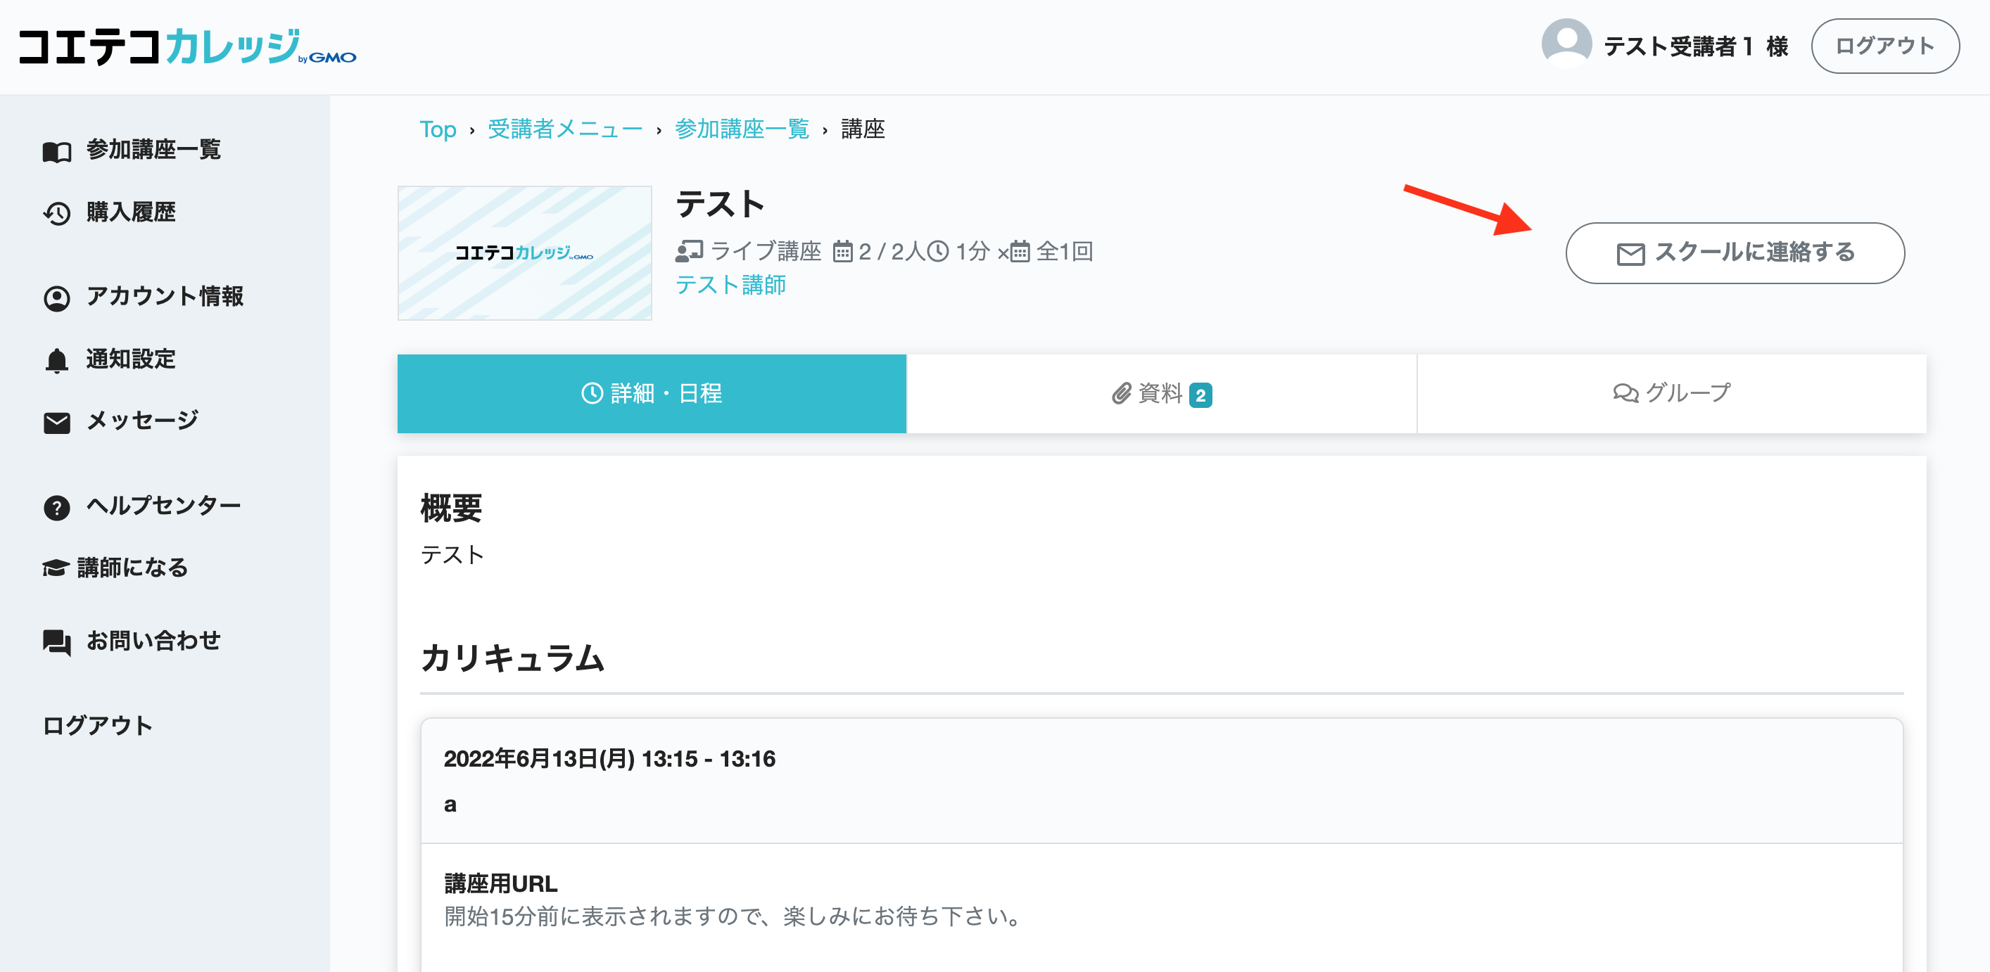Select 講師になる in the sidebar
This screenshot has height=972, width=1990.
pyautogui.click(x=115, y=568)
